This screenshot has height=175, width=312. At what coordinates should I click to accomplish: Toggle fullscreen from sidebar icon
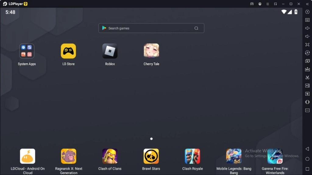pos(307,45)
